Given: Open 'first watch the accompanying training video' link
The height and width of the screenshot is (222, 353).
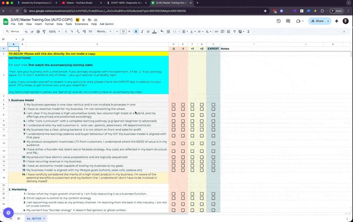Looking at the screenshot, I should [x=60, y=65].
